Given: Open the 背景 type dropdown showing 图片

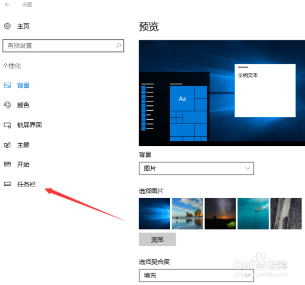Looking at the screenshot, I should [x=196, y=168].
